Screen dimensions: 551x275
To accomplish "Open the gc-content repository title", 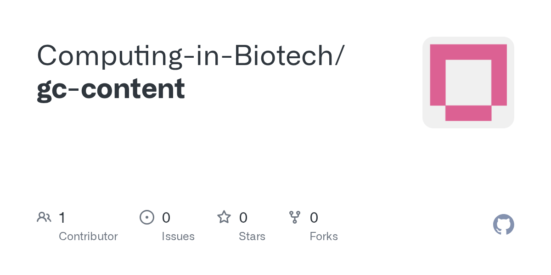I will tap(111, 88).
